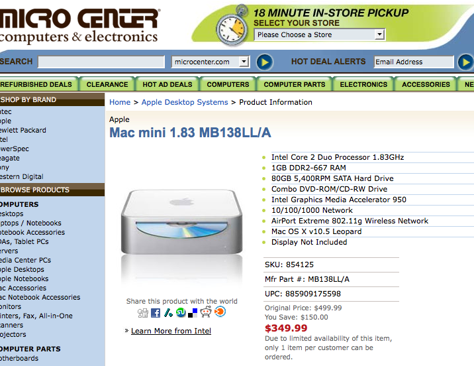Go to Hot Ad Deals tab
Screen dimensions: 474x366
(167, 84)
